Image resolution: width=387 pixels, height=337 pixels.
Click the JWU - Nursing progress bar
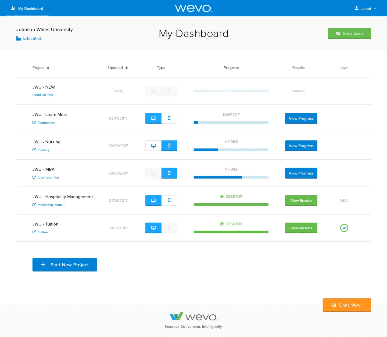(231, 150)
